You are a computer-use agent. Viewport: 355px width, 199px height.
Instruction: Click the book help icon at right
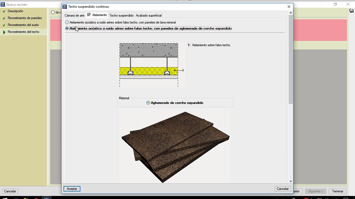pos(351,11)
